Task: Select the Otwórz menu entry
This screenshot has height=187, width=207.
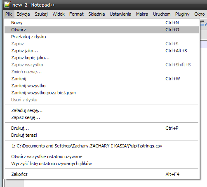Action: pos(101,30)
